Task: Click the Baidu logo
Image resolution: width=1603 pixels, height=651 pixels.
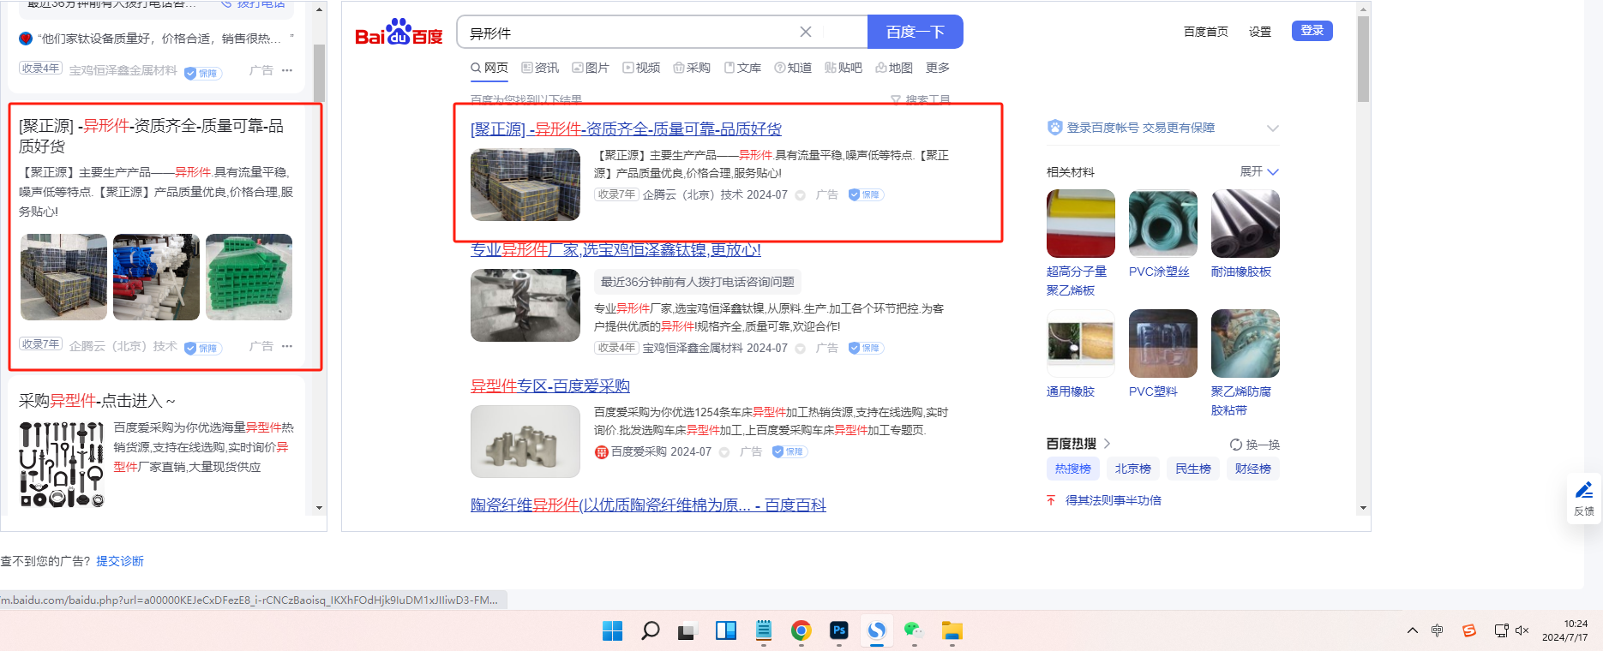Action: pos(399,33)
